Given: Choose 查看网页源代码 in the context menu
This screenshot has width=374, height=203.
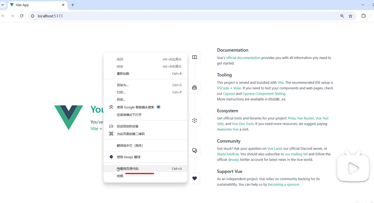Looking at the screenshot, I should pos(145,169).
